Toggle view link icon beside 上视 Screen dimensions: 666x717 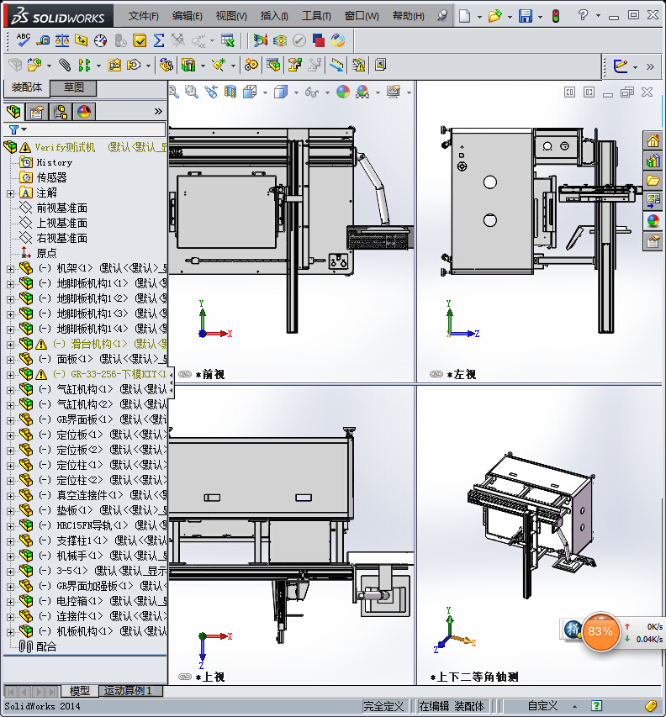[x=185, y=677]
